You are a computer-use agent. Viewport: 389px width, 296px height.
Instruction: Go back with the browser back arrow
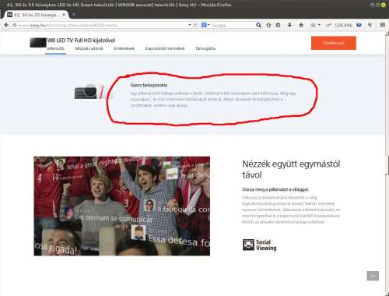6,25
